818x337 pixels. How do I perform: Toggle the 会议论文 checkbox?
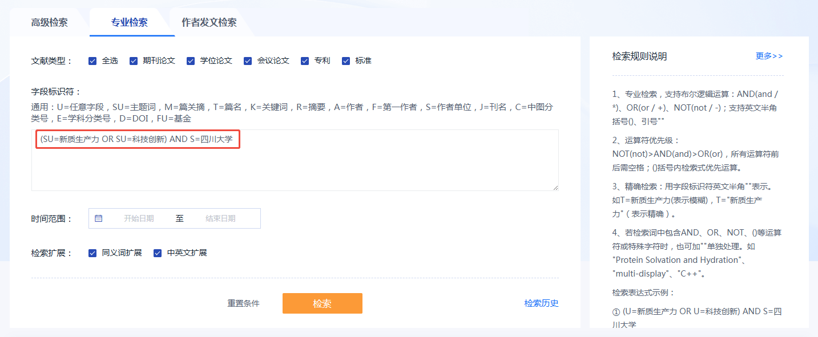click(248, 61)
